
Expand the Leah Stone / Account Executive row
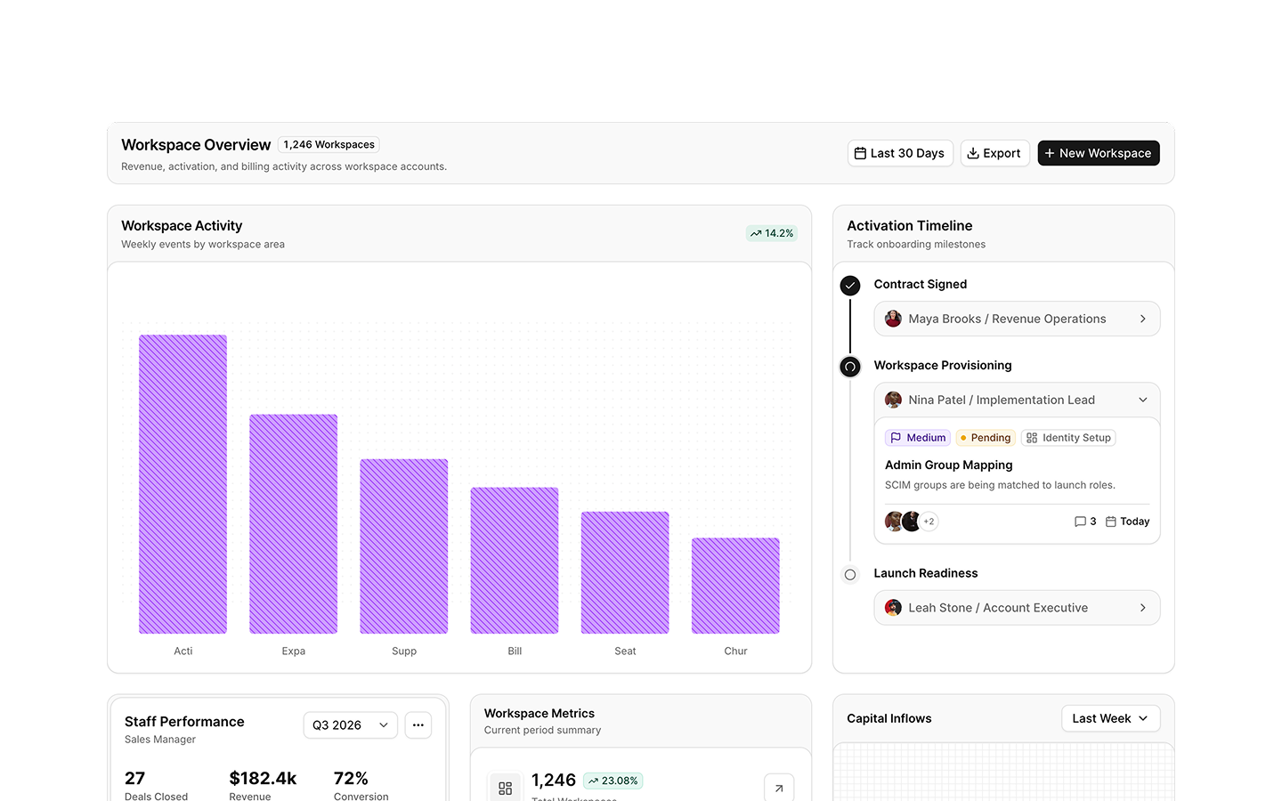pos(1017,608)
